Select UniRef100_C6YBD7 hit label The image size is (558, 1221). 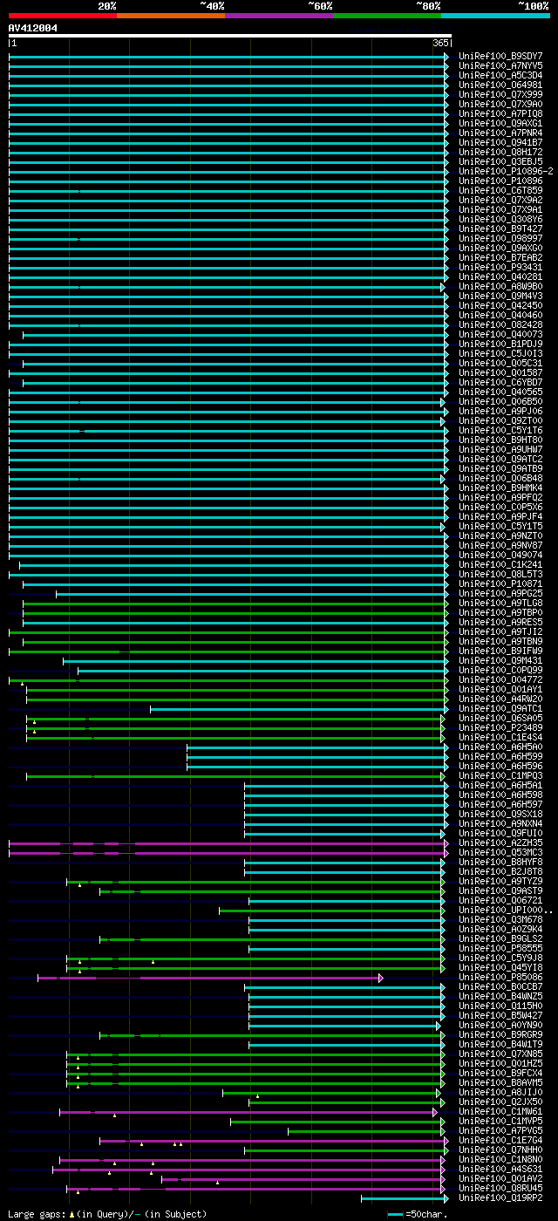coord(500,383)
